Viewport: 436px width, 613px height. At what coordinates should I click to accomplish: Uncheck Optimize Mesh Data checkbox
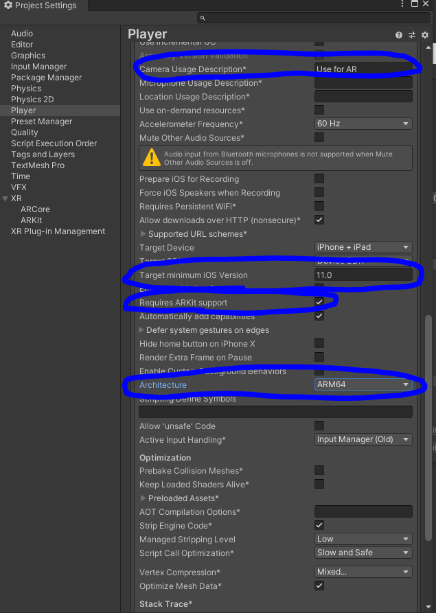coord(319,586)
